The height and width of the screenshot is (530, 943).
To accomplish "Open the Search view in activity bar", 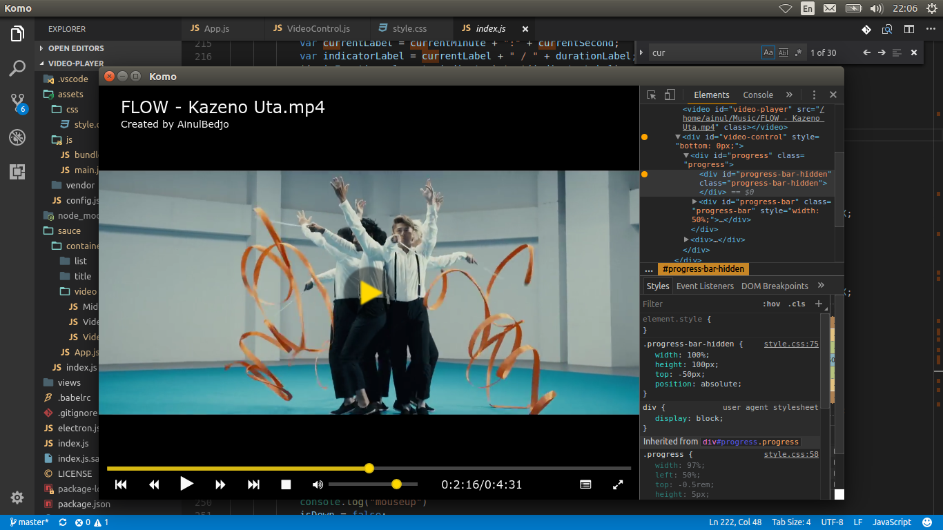I will (x=17, y=68).
